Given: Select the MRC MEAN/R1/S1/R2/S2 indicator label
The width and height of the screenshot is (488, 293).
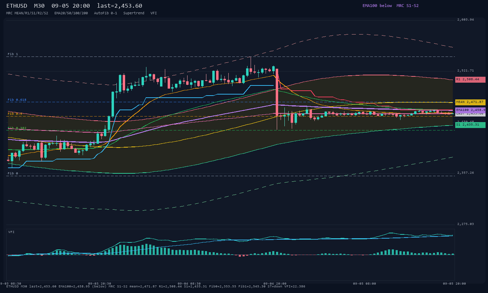Looking at the screenshot, I should coord(27,13).
